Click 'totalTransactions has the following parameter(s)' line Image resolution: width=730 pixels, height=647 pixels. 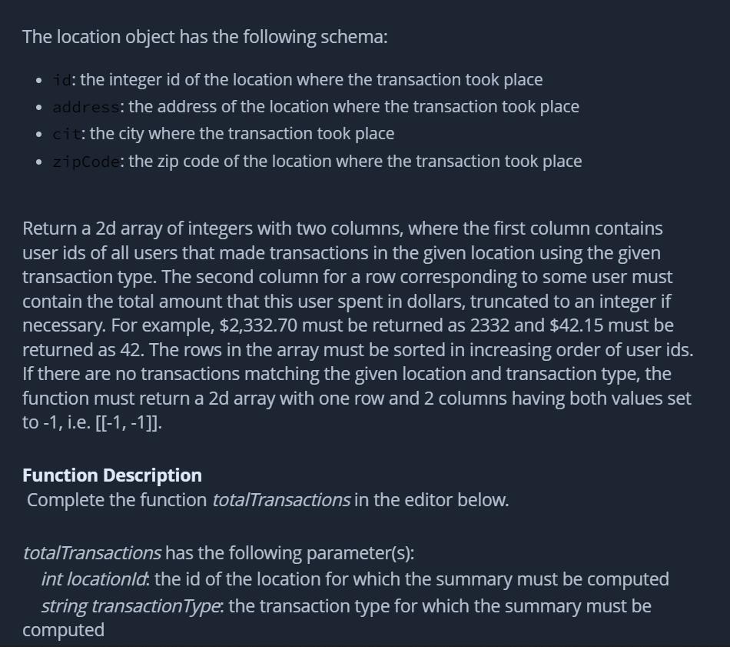[218, 553]
